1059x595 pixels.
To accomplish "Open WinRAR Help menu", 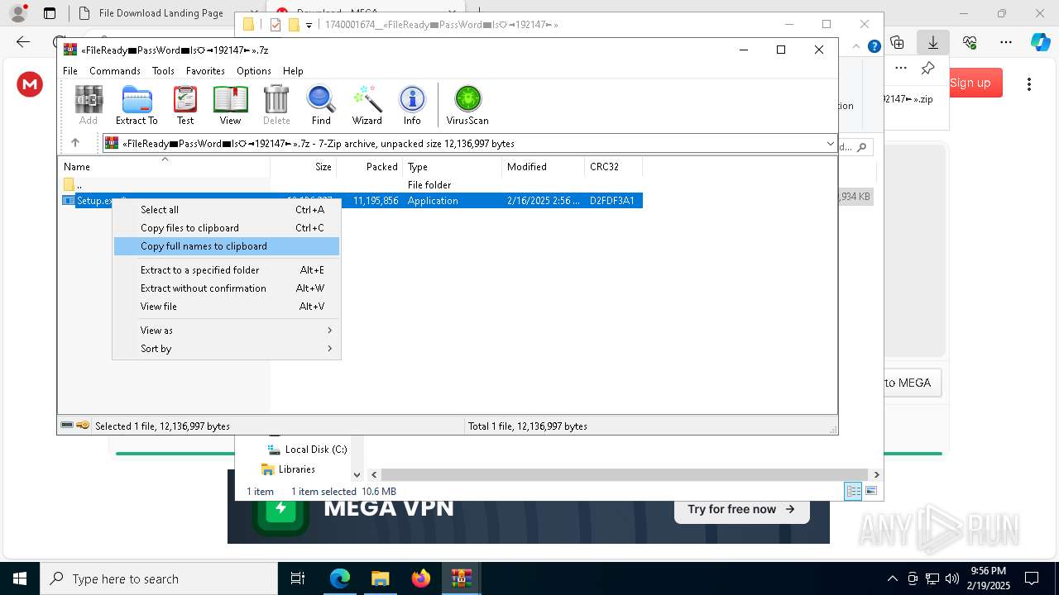I will [x=293, y=71].
